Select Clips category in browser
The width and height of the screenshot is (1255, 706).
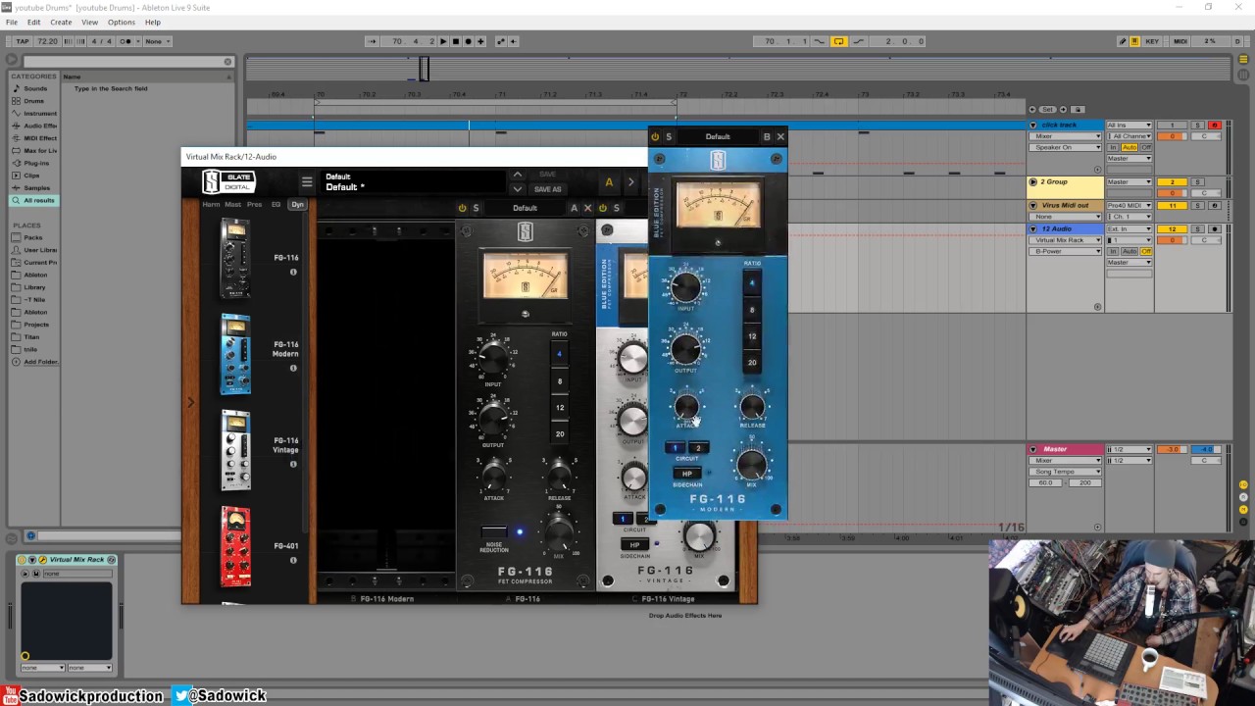click(34, 176)
